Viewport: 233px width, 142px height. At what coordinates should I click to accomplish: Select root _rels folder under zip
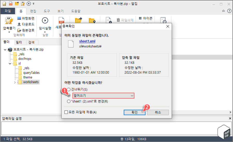click(x=21, y=54)
